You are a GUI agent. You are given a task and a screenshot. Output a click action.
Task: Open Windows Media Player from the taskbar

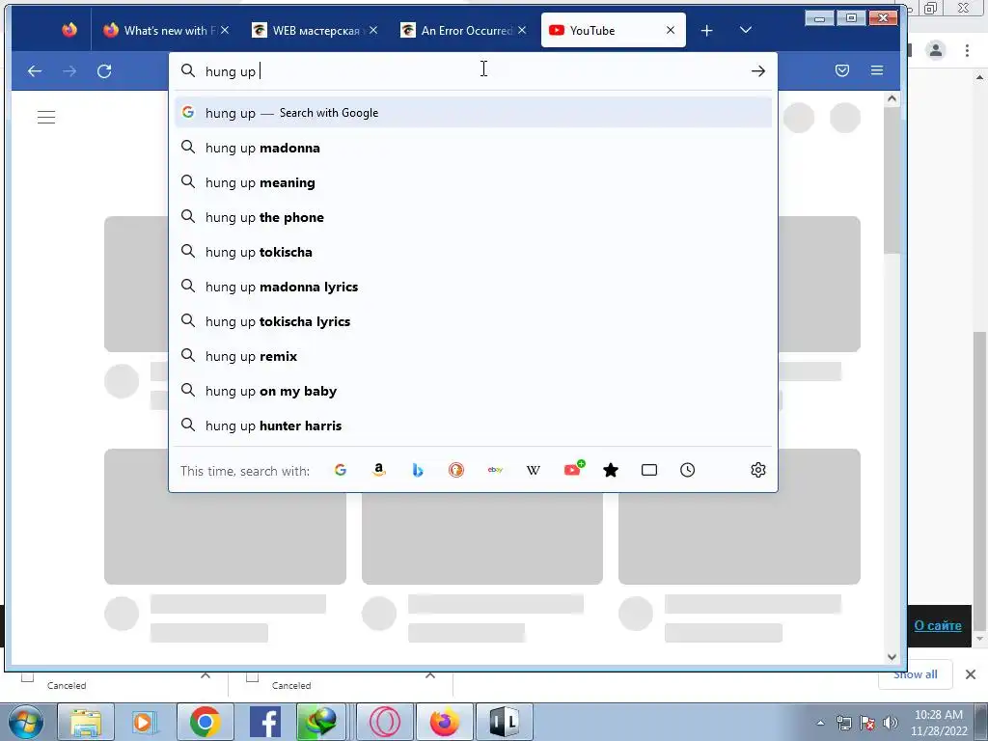[x=145, y=722]
